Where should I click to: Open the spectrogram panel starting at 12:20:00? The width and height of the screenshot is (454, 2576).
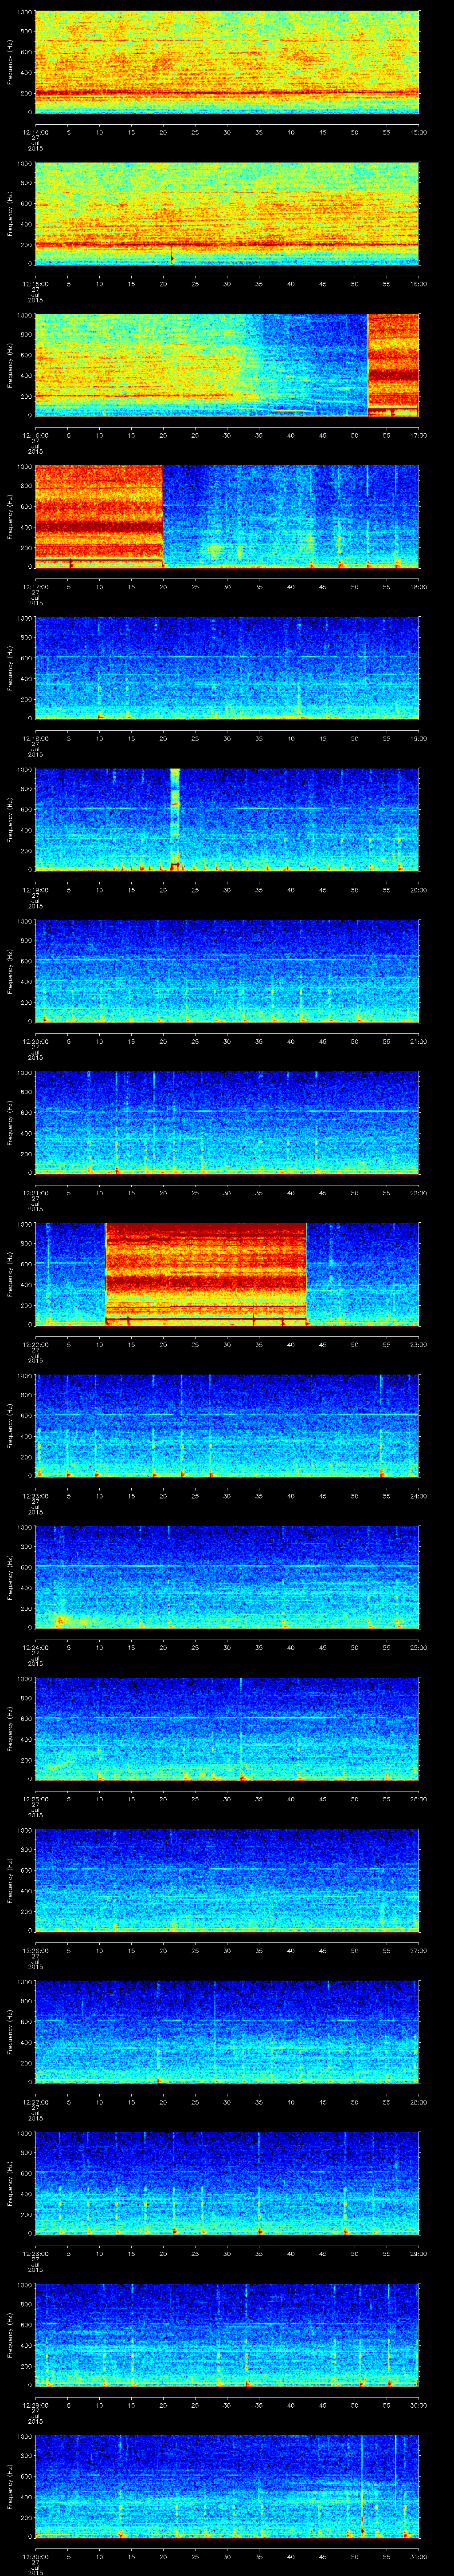(x=227, y=971)
